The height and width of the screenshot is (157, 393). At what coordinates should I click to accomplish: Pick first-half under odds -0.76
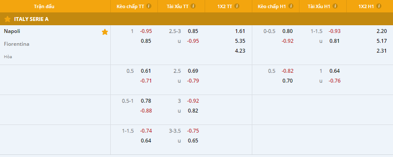[x=335, y=81]
